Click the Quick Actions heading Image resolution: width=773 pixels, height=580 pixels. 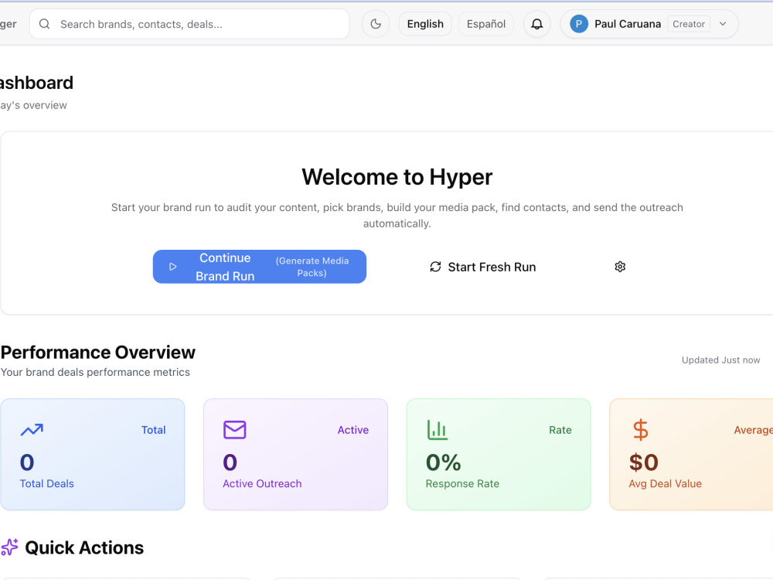click(x=84, y=548)
